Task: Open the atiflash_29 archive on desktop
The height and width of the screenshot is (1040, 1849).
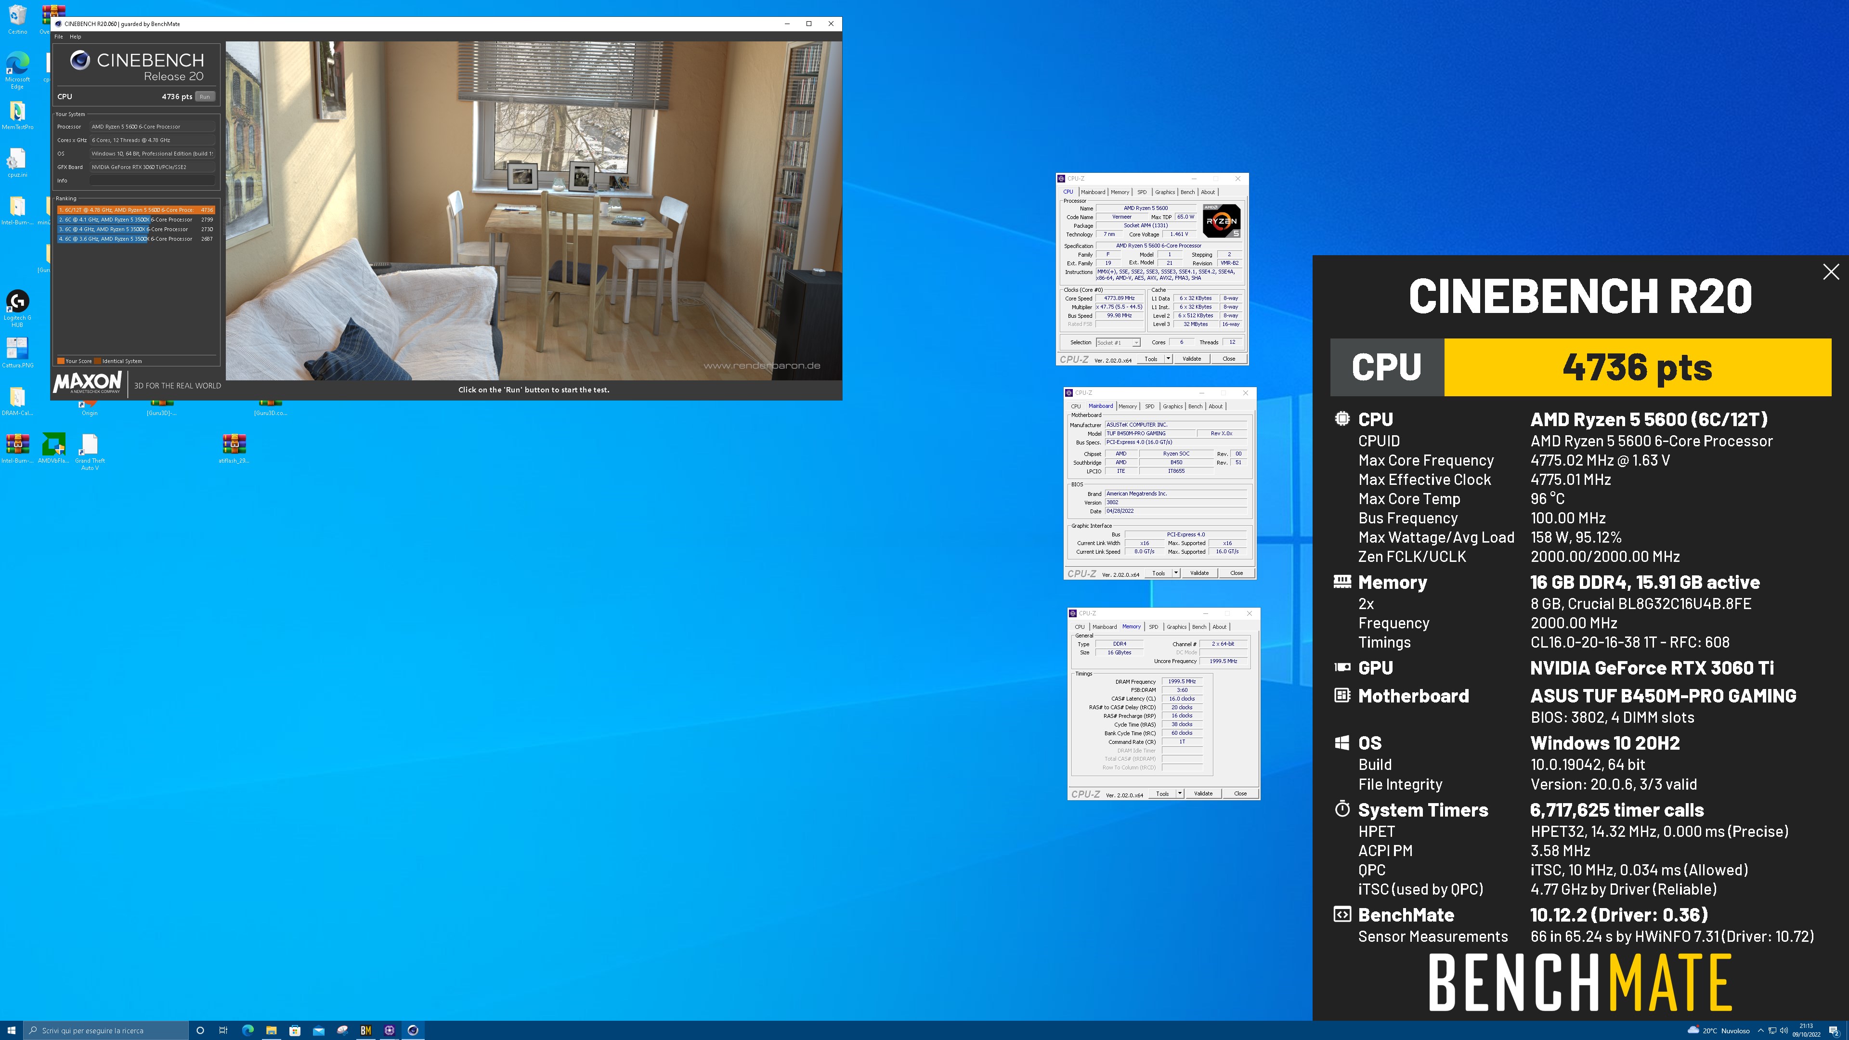Action: click(233, 449)
